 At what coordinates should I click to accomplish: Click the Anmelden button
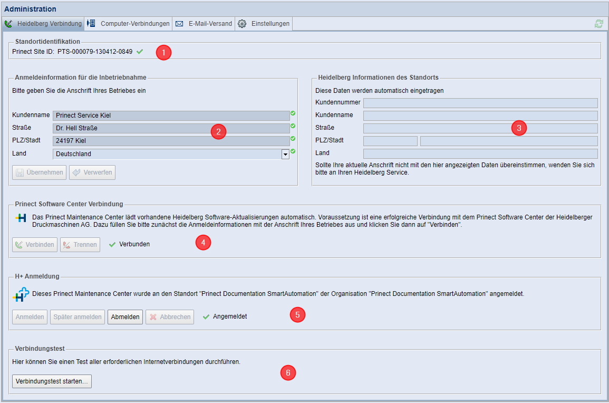tap(30, 317)
